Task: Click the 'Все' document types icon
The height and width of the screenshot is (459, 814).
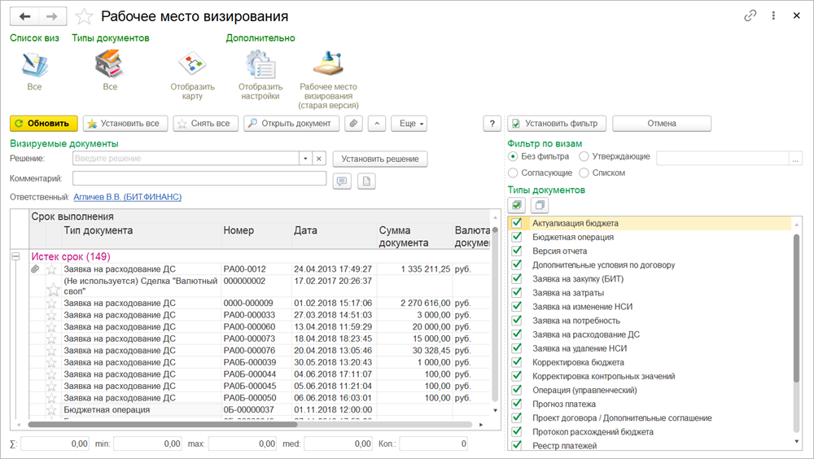Action: tap(109, 63)
